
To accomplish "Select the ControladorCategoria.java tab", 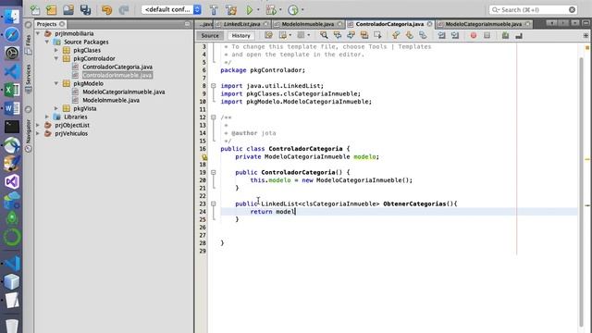I will coord(389,24).
